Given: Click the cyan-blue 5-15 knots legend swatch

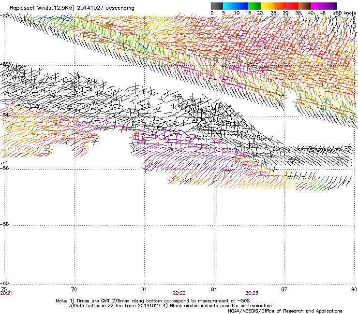Looking at the screenshot, I should [236, 6].
